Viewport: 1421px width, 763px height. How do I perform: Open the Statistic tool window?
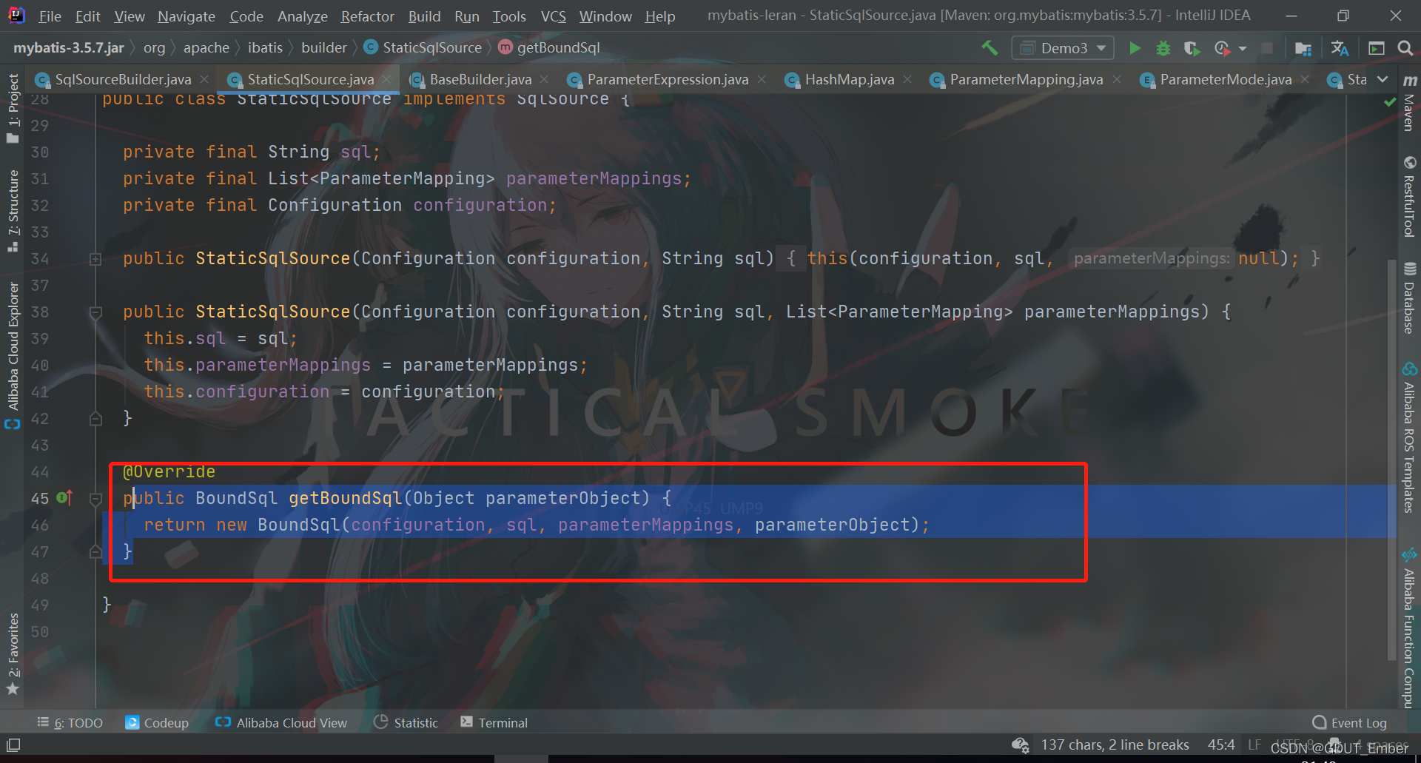pyautogui.click(x=406, y=722)
